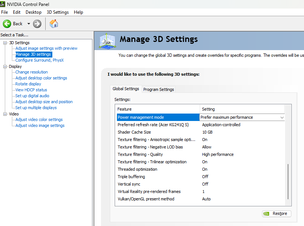Click the Manage 3D Settings header icon

(x=107, y=40)
